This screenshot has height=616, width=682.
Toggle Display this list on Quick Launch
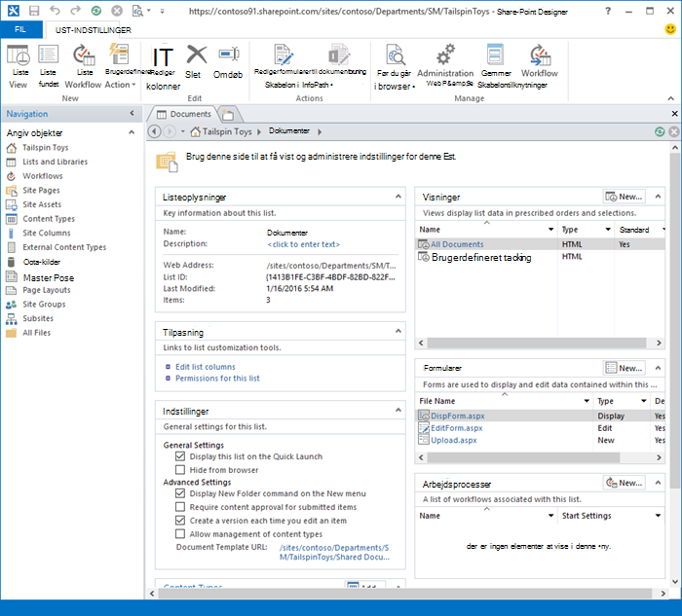point(180,456)
